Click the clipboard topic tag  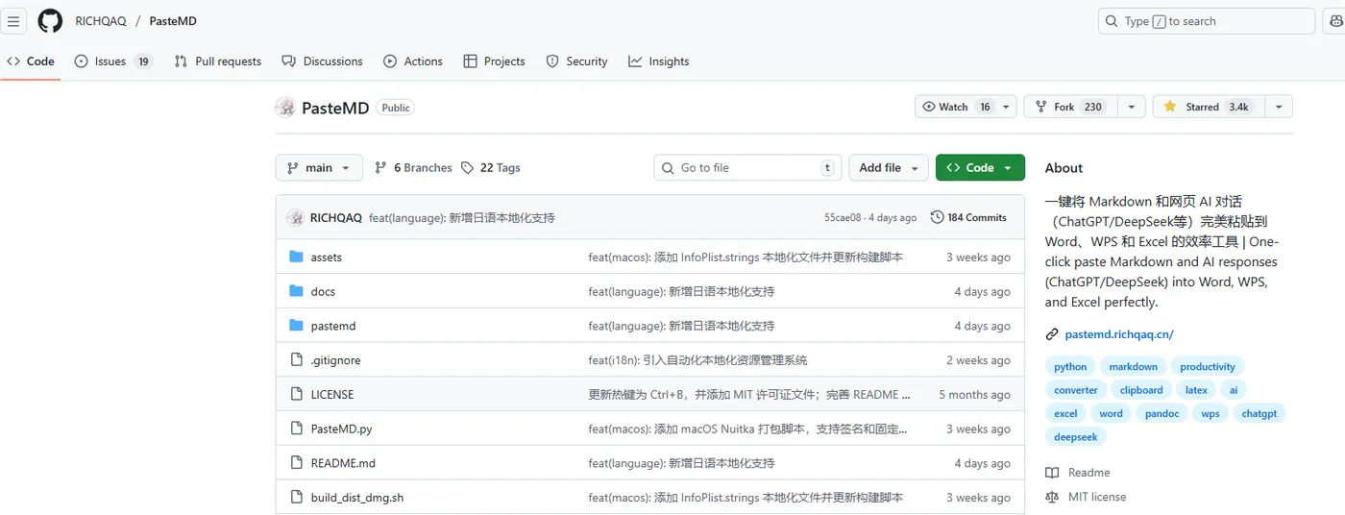pos(1141,390)
